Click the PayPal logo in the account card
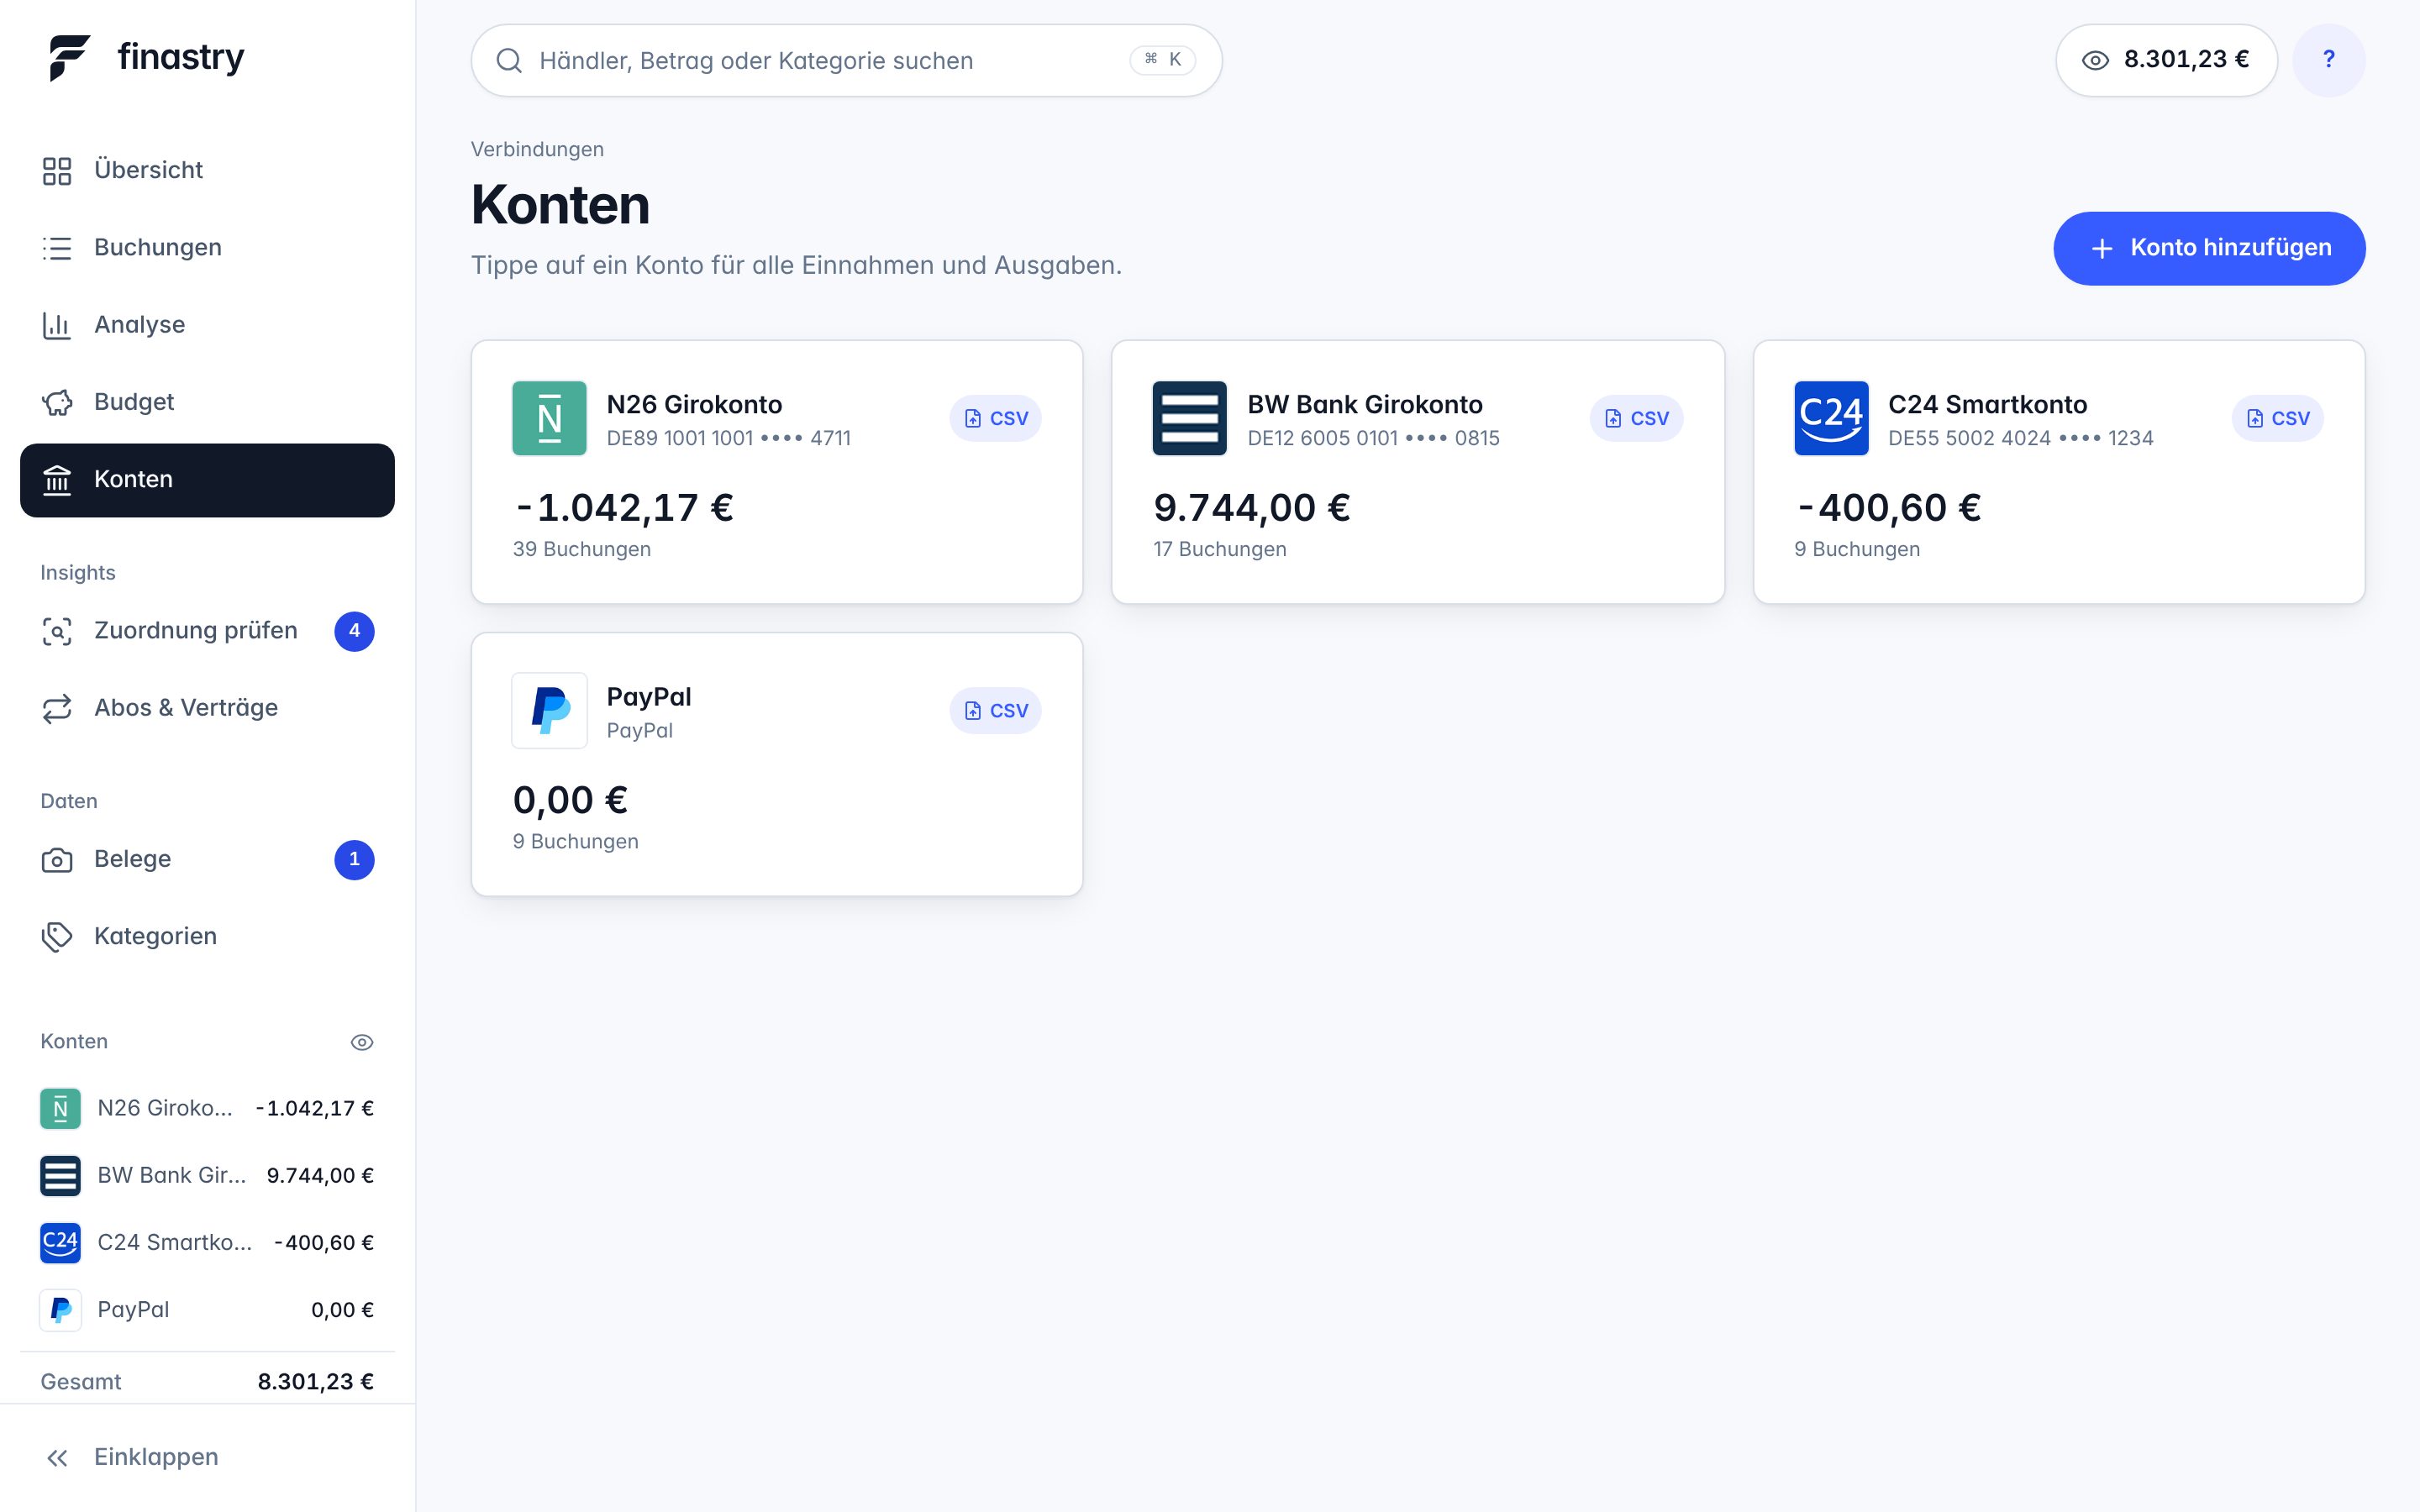 (549, 710)
